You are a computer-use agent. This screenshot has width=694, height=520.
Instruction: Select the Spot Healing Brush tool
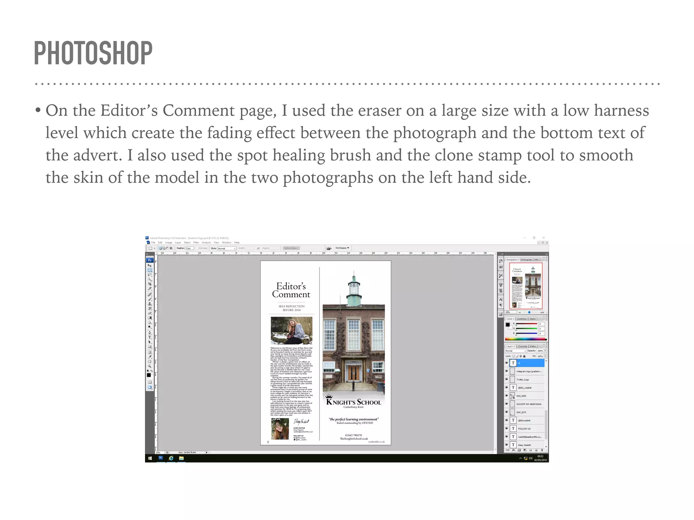[x=149, y=294]
